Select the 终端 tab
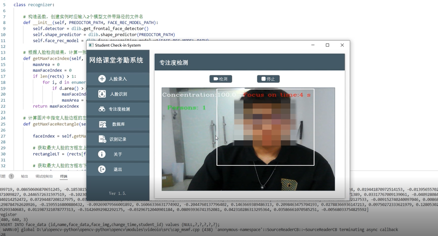 tap(64, 176)
